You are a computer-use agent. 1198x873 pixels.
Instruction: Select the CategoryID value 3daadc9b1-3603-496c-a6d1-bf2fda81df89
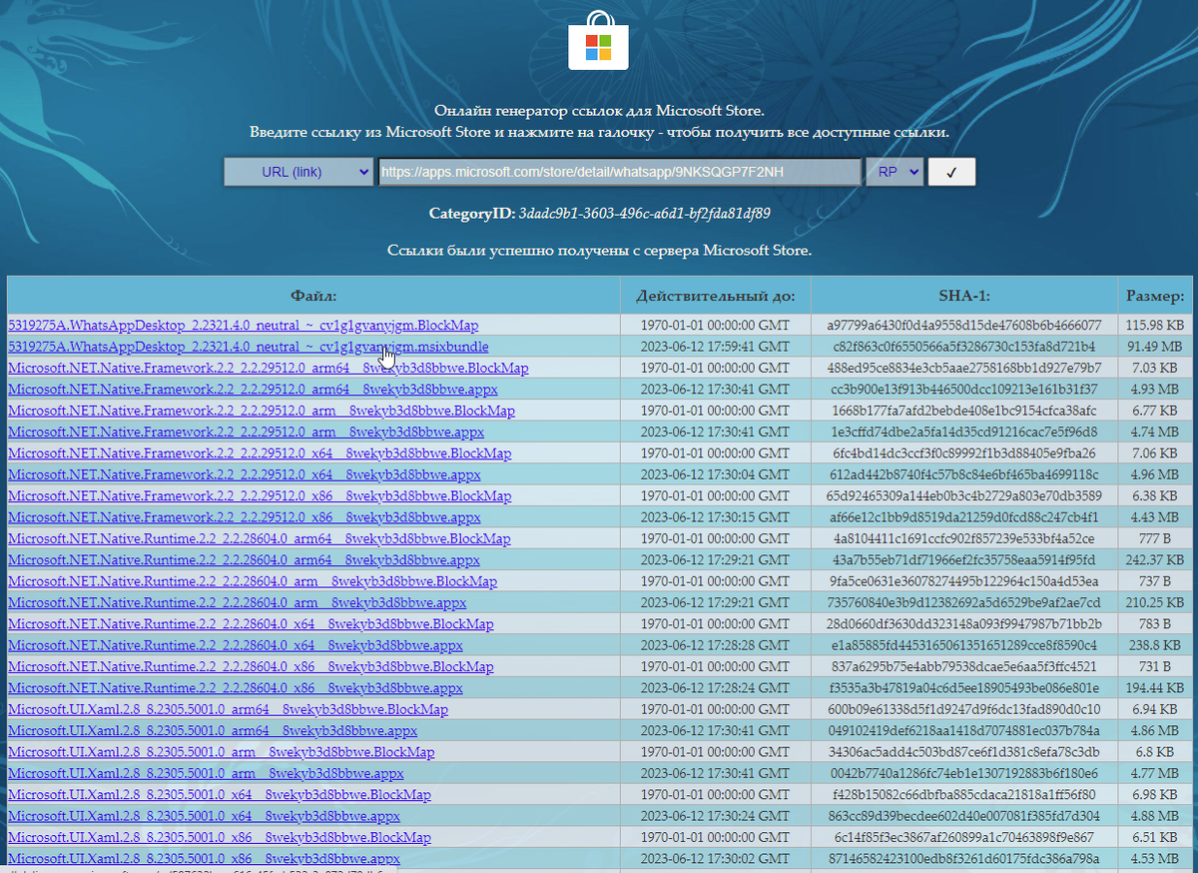point(645,214)
